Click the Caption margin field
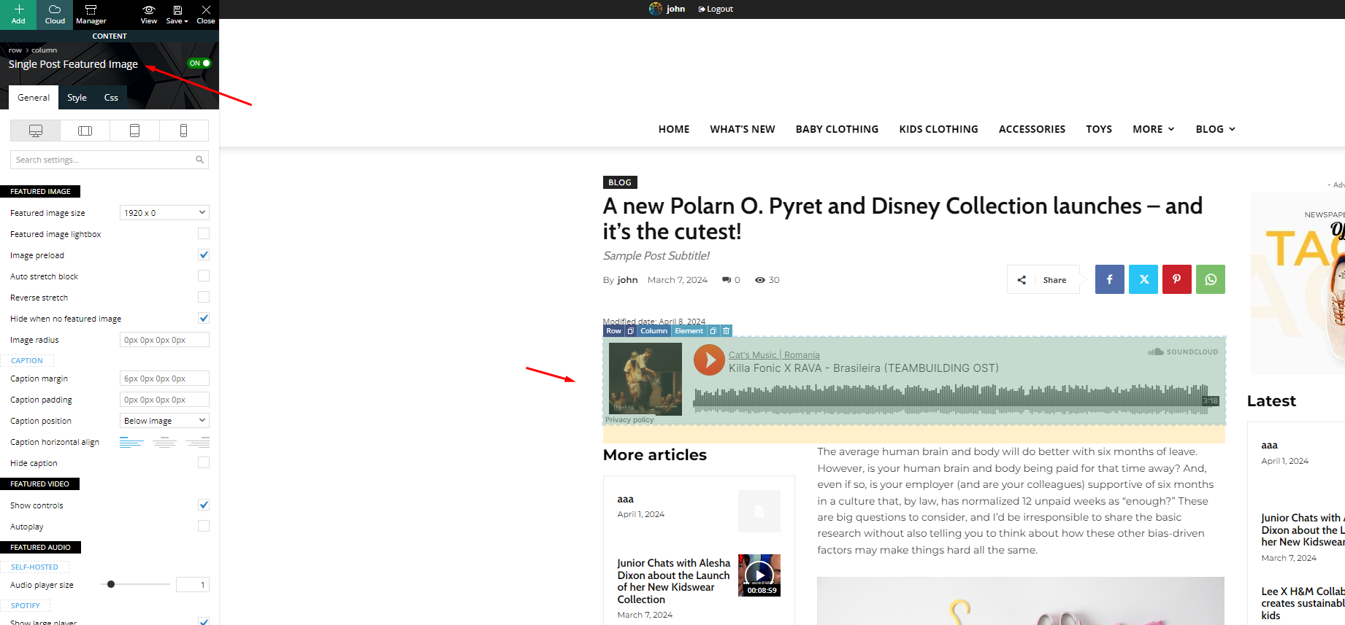 point(164,379)
